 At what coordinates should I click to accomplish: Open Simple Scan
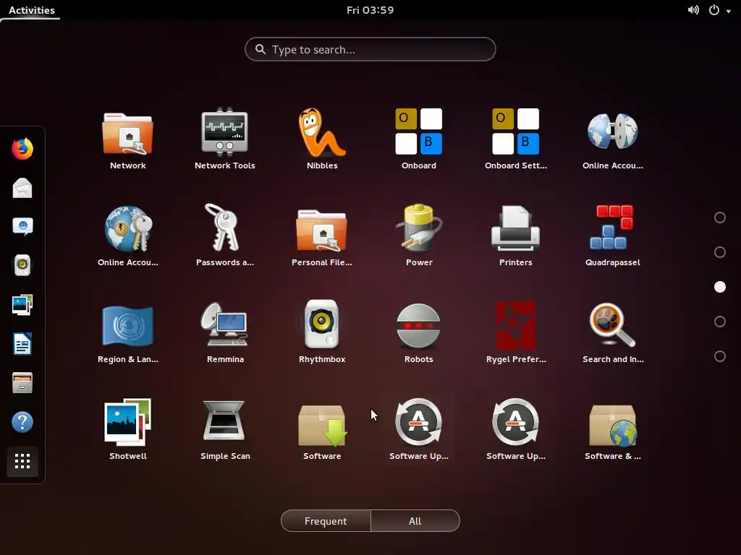tap(224, 429)
